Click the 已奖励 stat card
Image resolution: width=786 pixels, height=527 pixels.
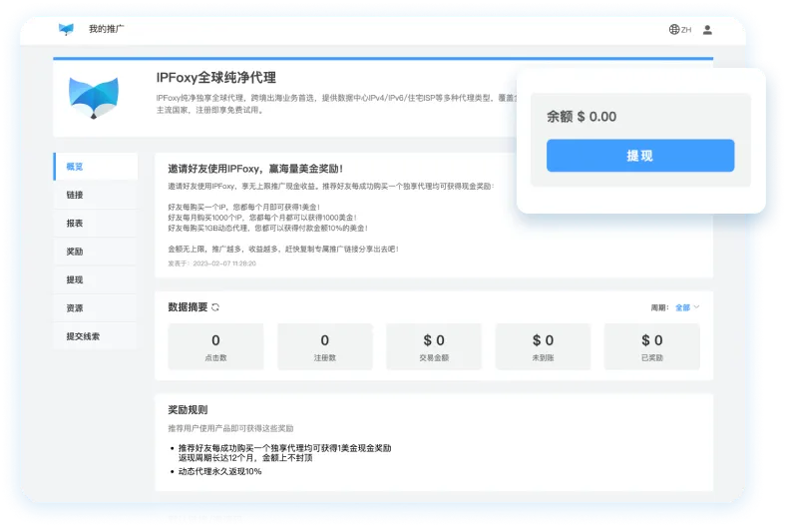pyautogui.click(x=652, y=346)
